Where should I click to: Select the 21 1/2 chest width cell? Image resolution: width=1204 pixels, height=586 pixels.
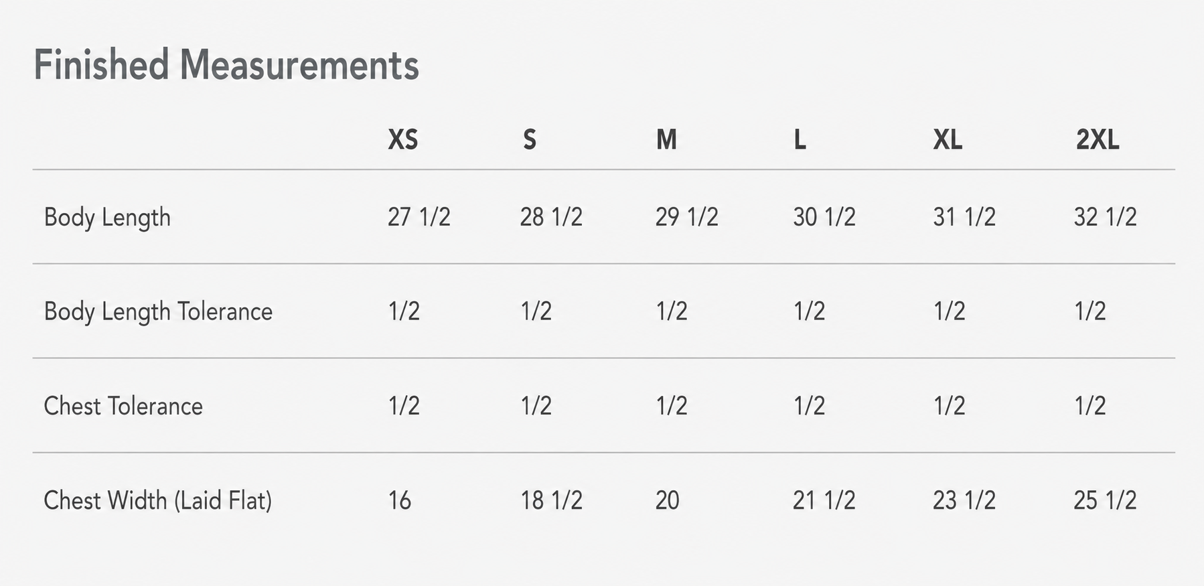click(824, 500)
